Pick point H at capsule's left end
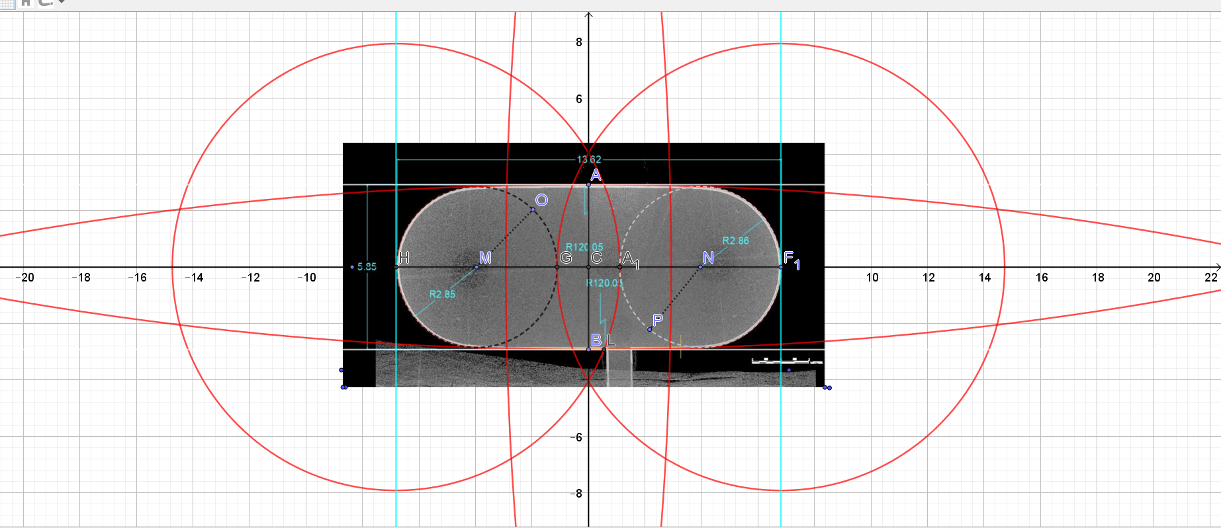This screenshot has width=1221, height=528. tap(397, 267)
